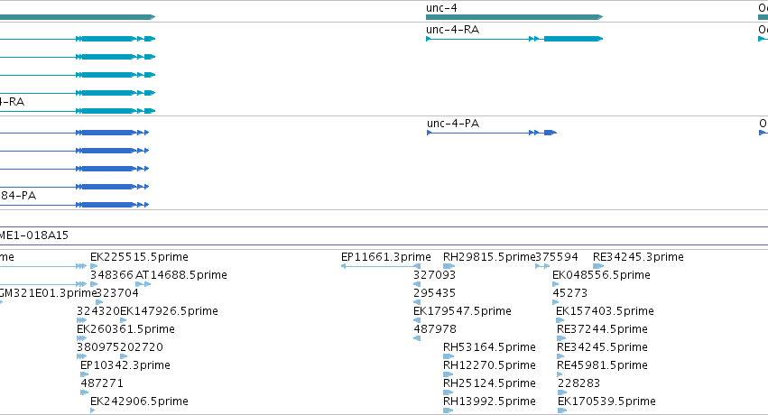Select the EK225515.5prime EST marker
Screen dimensions: 768x415
[x=94, y=266]
